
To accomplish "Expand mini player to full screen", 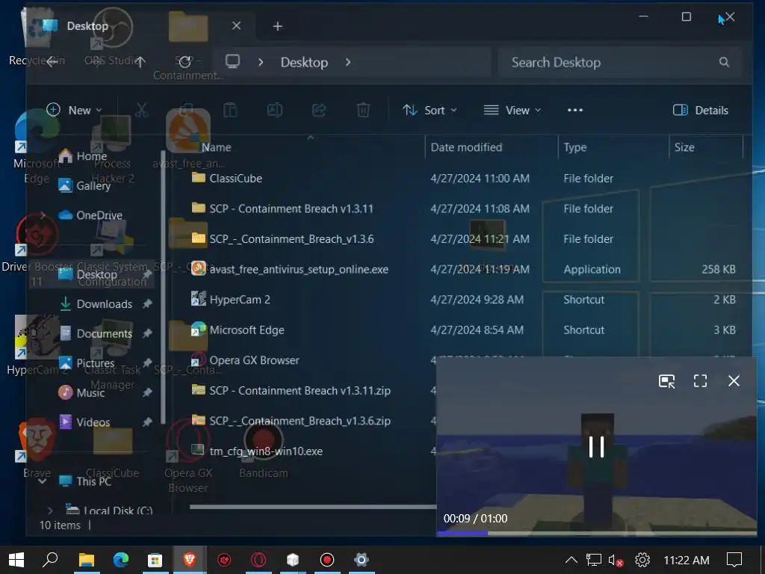I will (700, 380).
